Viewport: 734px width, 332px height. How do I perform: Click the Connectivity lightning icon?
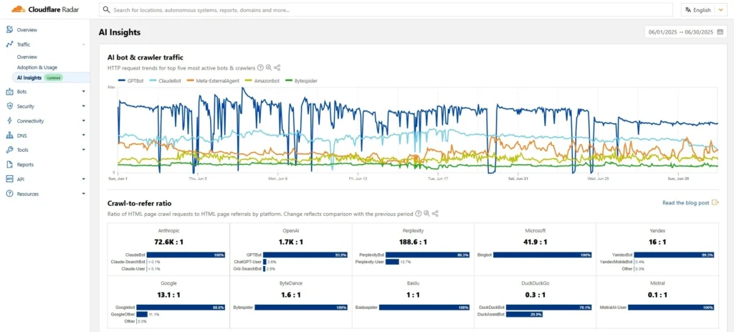click(x=9, y=120)
